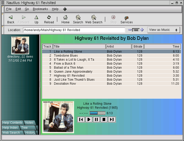Click the Stop loading icon
The width and height of the screenshot is (184, 141).
coord(113,17)
